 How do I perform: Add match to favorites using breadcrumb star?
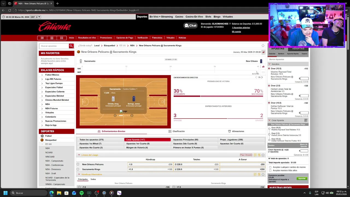point(263,45)
